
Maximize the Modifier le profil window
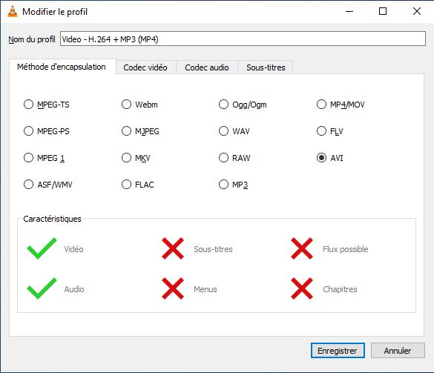[383, 11]
